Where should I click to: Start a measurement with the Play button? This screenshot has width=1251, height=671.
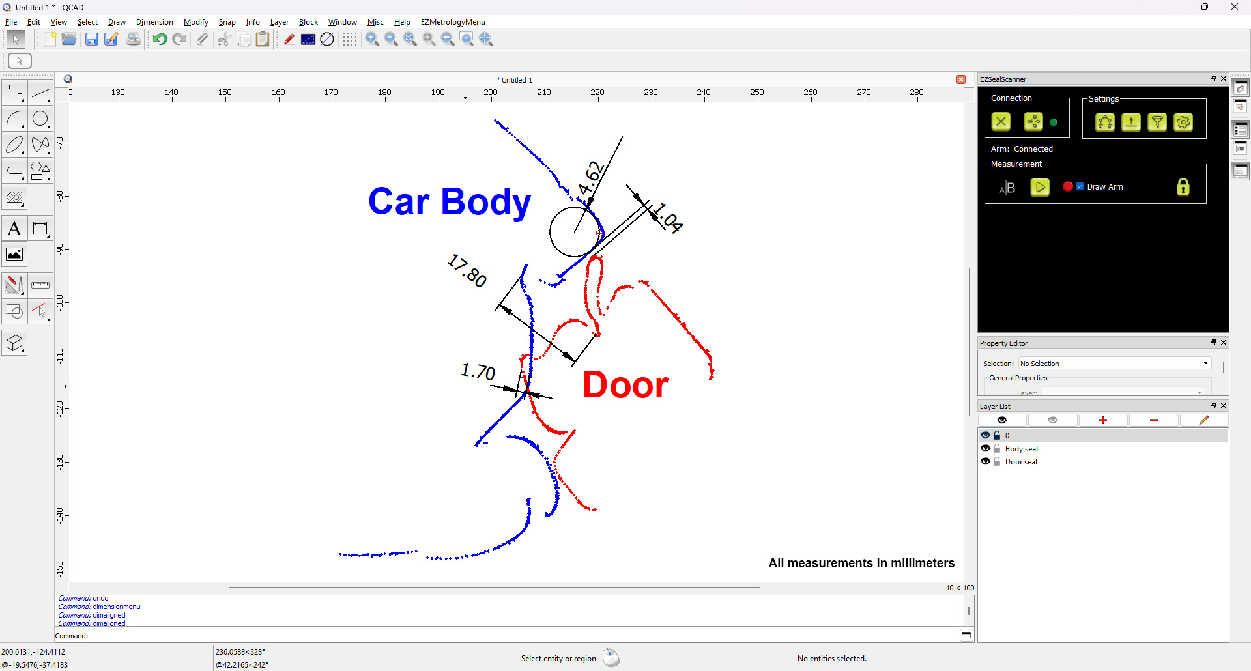coord(1041,187)
